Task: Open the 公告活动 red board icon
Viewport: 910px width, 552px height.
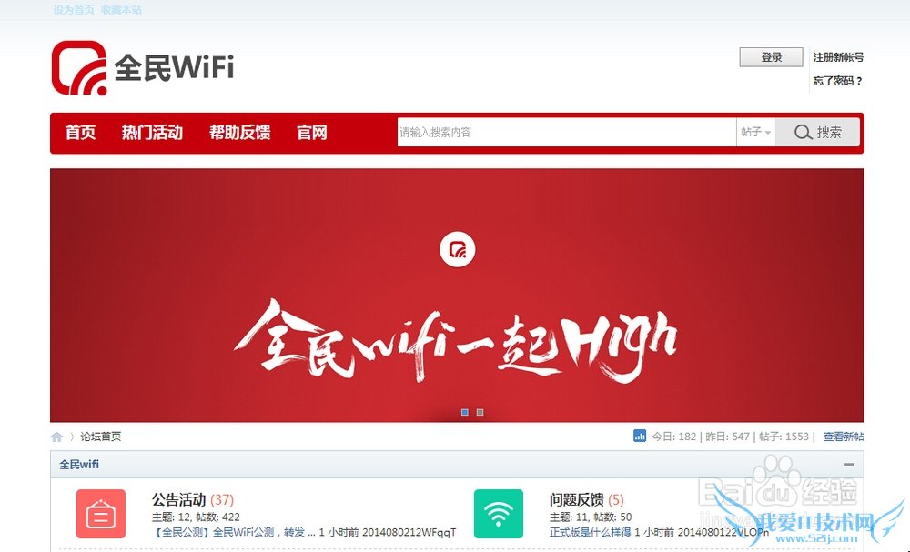Action: [101, 514]
